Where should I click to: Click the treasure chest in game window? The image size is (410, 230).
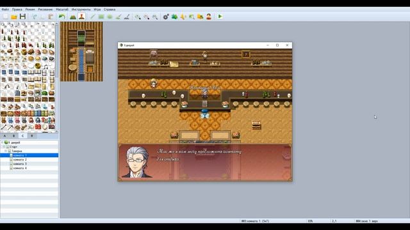tap(256, 125)
